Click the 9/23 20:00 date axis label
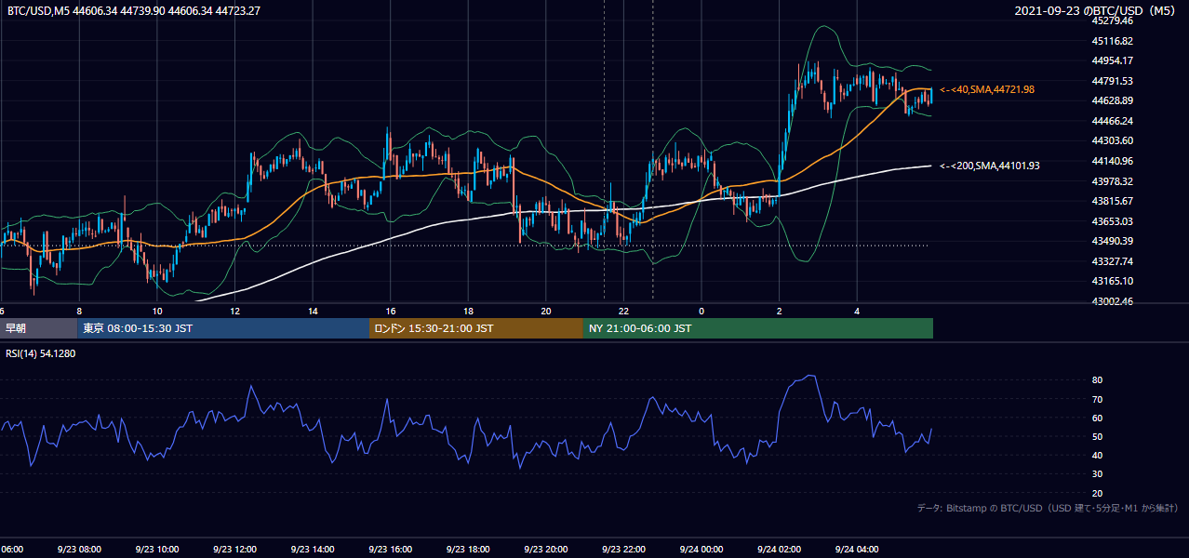1189x558 pixels. point(545,550)
